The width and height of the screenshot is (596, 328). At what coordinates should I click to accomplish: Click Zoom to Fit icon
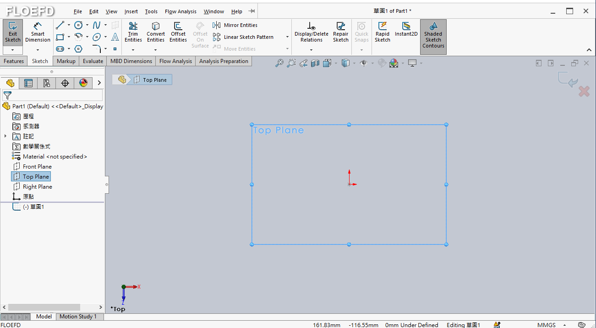tap(279, 63)
